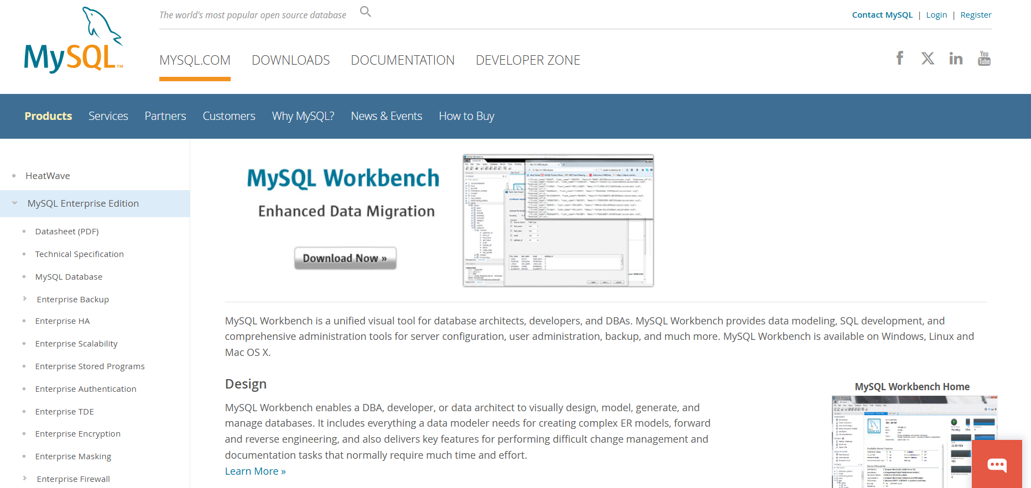Open Datasheet (PDF) sidebar link
Screen dimensions: 1031x488
click(x=67, y=232)
